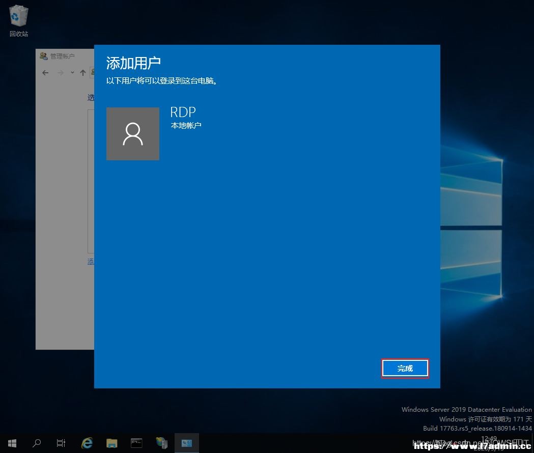
Task: Launch Internet Explorer from the taskbar
Action: click(87, 443)
